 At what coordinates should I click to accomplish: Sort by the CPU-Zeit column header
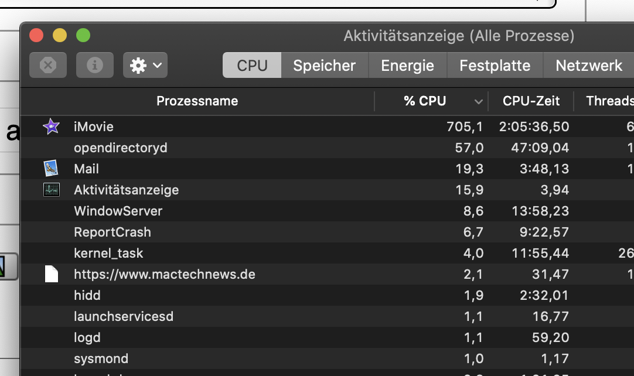531,101
